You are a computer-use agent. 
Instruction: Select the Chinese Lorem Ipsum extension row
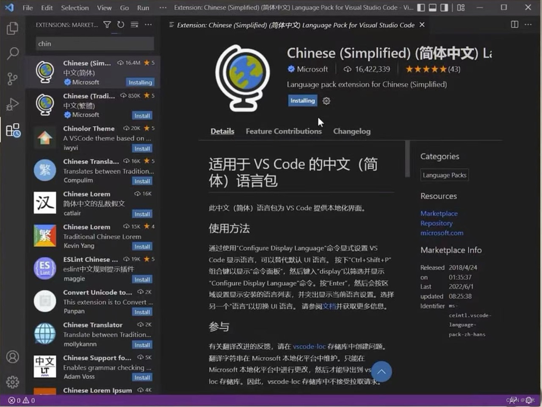tap(93, 390)
